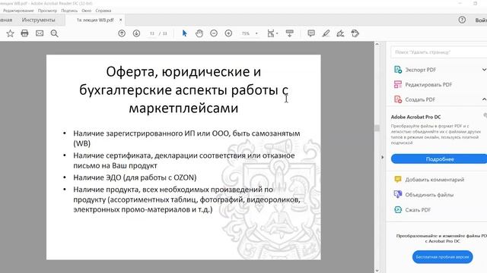
Task: Click the Редактировать PDF icon
Action: 398,84
